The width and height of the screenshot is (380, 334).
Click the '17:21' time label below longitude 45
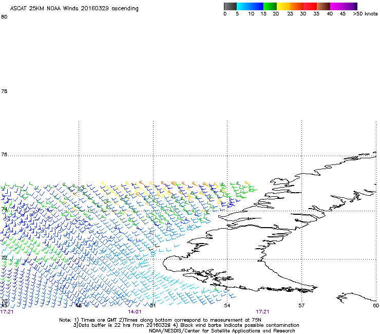tap(7, 312)
